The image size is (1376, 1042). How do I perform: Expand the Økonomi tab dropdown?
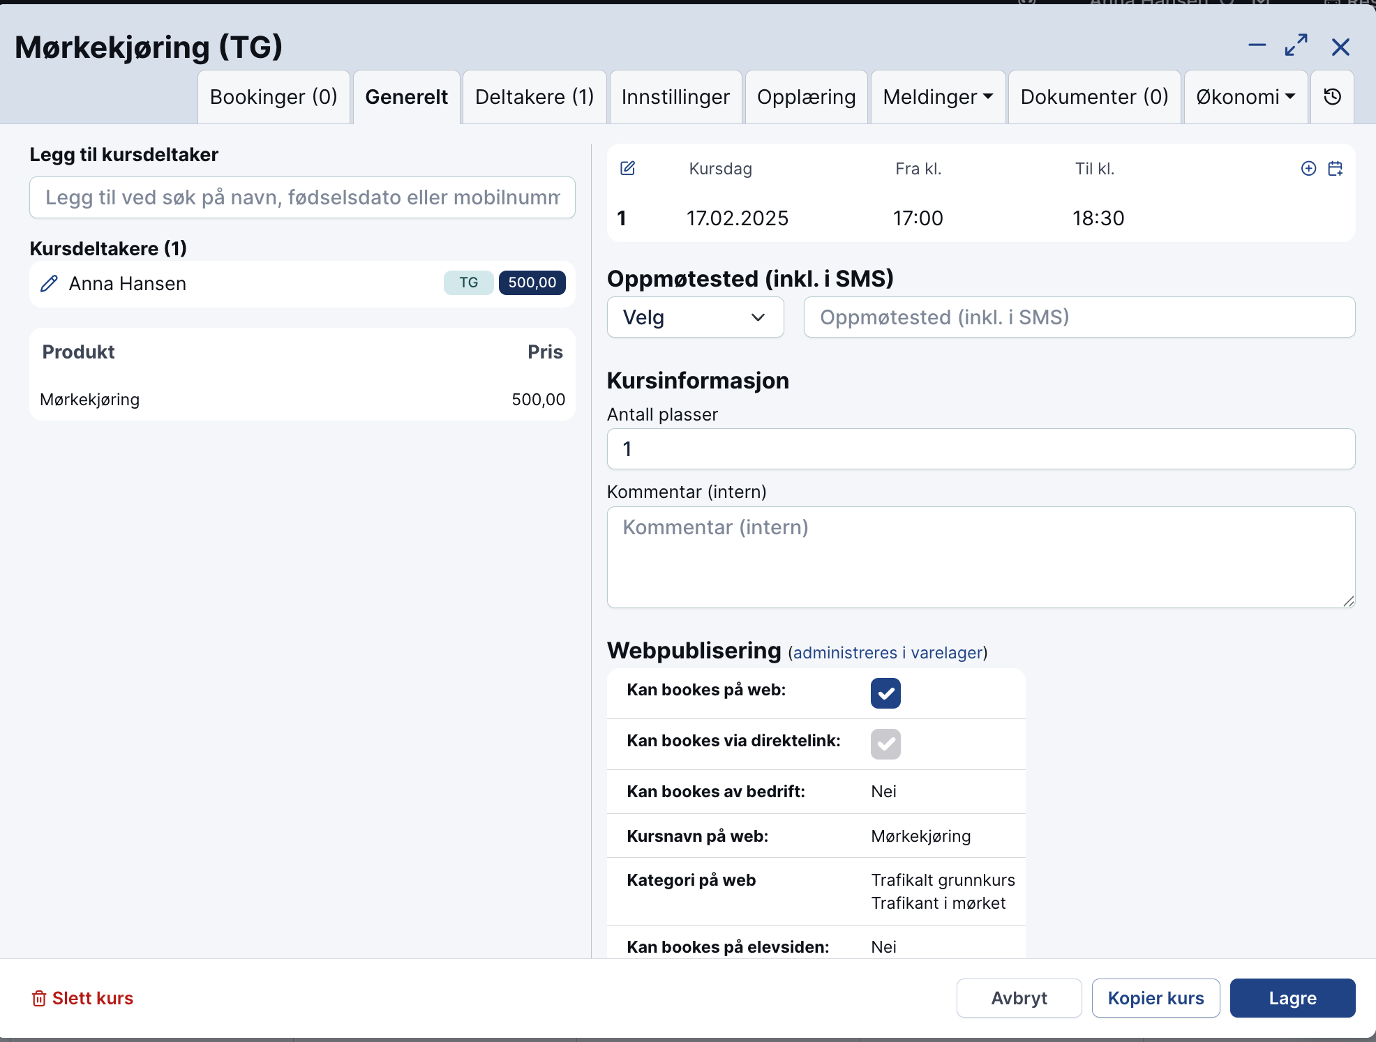(x=1246, y=97)
